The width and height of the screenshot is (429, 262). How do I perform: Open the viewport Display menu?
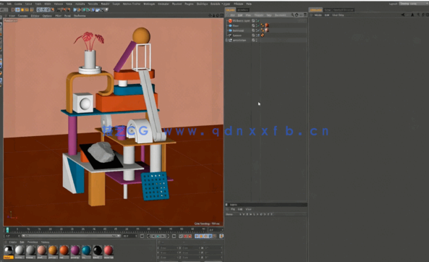point(35,16)
